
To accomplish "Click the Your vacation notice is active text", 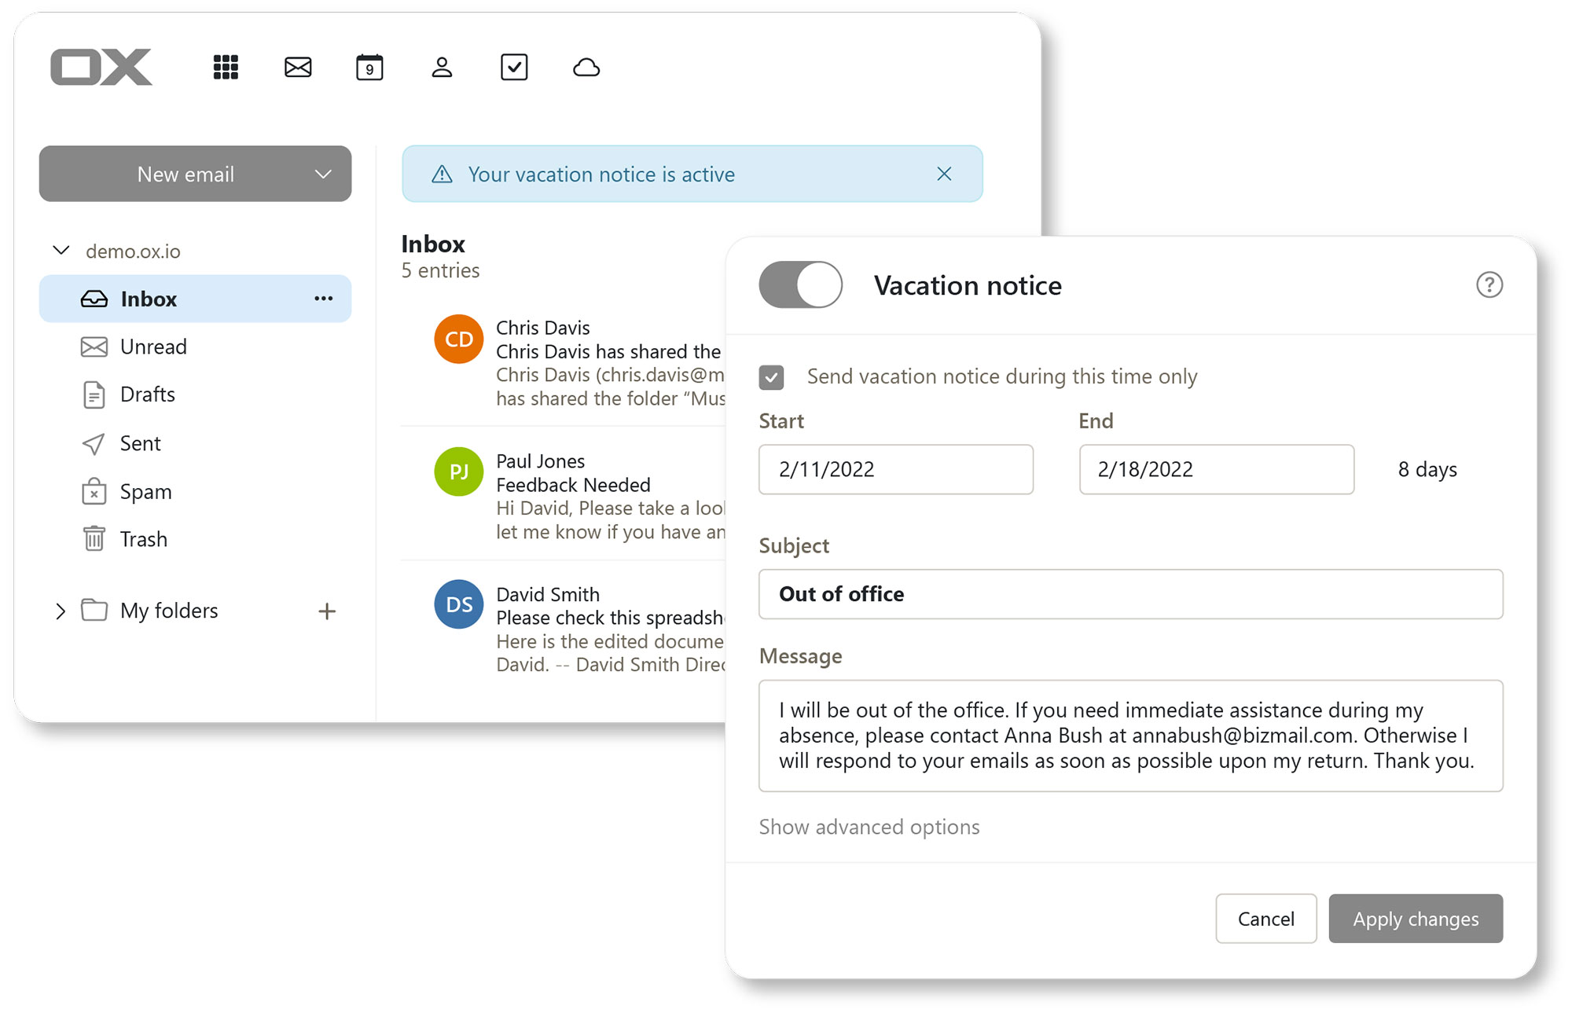I will pos(601,174).
